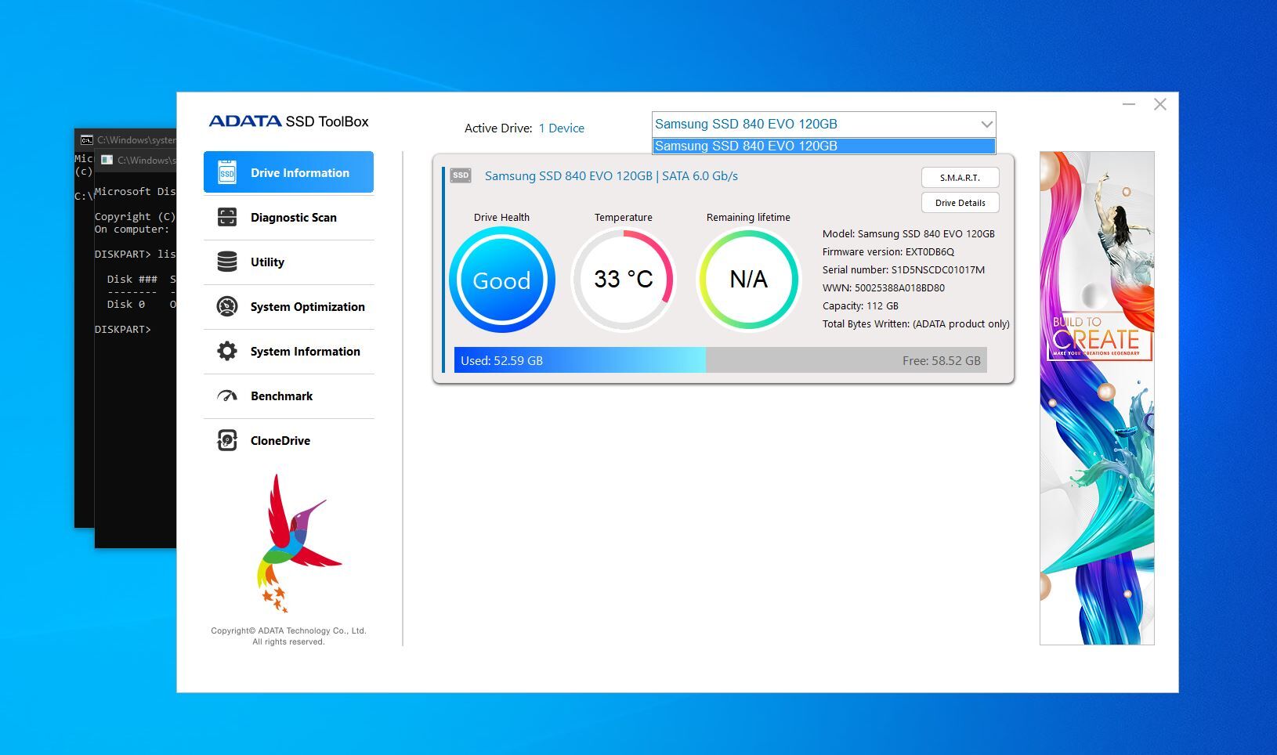The image size is (1277, 755).
Task: Open the S.M.A.R.T. details
Action: click(x=960, y=178)
